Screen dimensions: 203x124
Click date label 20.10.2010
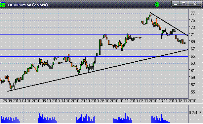click(x=90, y=101)
